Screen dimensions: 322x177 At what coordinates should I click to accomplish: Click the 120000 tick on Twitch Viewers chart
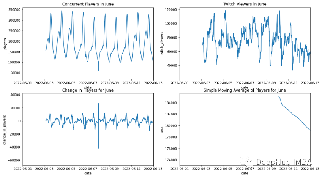click(171, 9)
